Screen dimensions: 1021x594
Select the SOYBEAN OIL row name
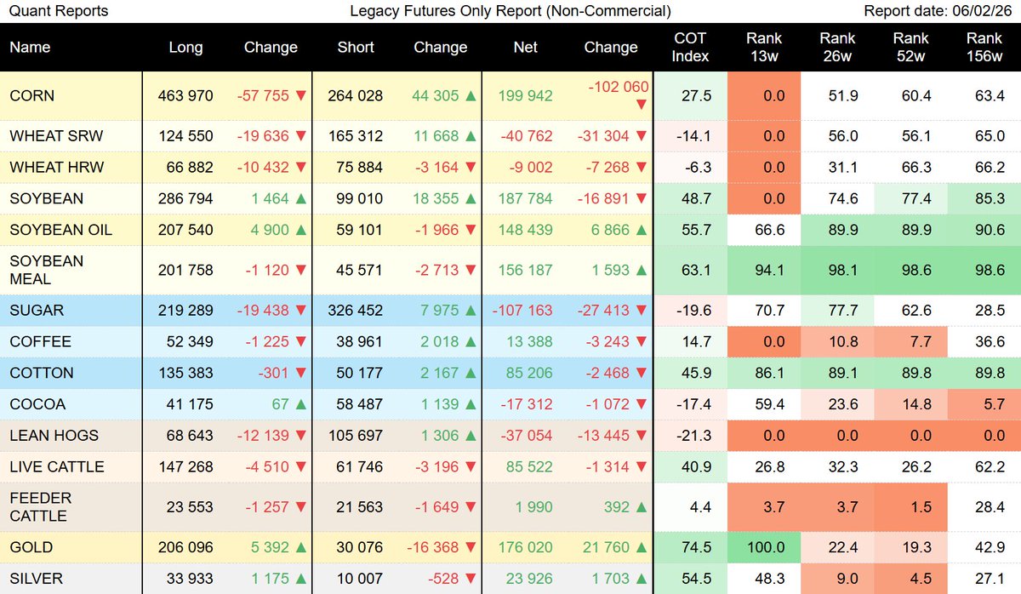pos(61,231)
